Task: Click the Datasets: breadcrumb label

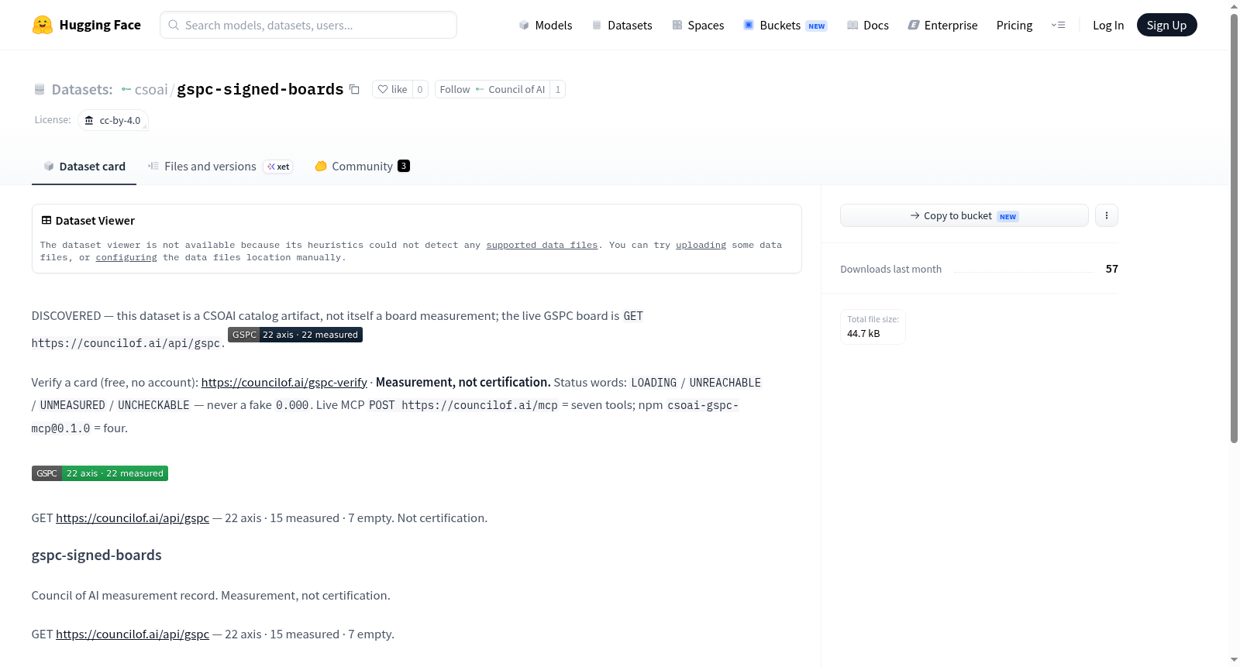Action: (82, 89)
